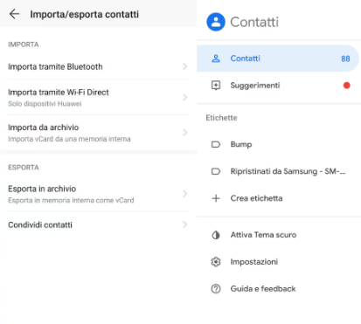This screenshot has width=361, height=324.
Task: Click the contact count 88
Action: pos(345,59)
